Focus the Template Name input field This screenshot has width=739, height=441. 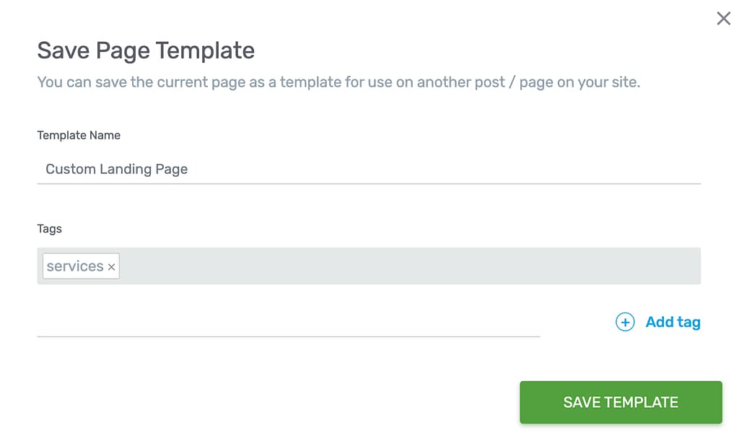coord(369,169)
